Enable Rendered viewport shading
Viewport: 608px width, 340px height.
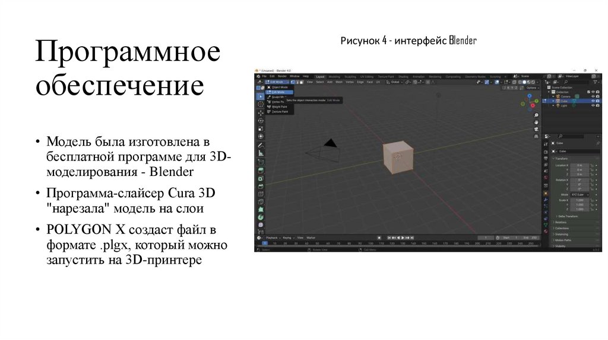click(x=533, y=82)
